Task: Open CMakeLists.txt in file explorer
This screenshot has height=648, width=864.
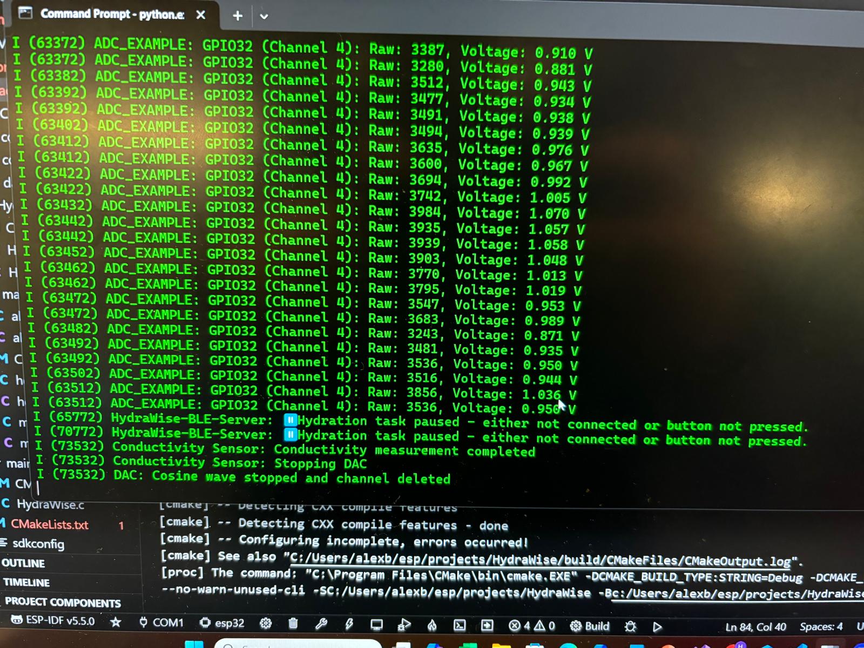Action: [50, 524]
